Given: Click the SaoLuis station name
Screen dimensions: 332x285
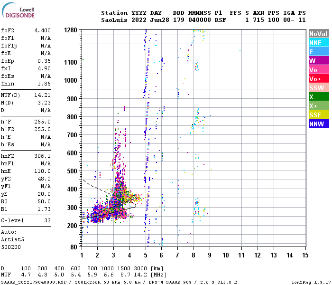Looking at the screenshot, I should pyautogui.click(x=114, y=20).
